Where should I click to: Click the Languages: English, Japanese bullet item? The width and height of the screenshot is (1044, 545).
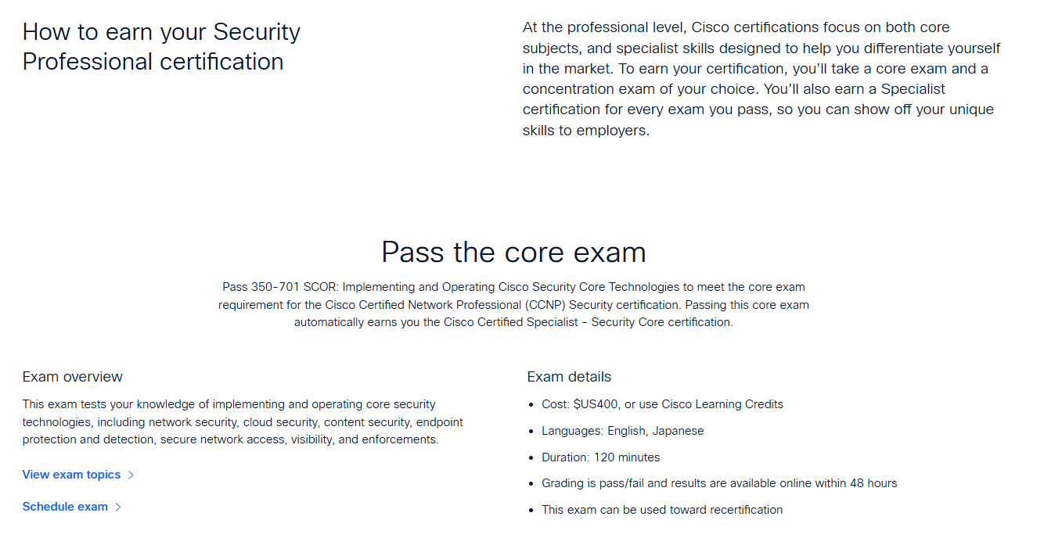coord(622,430)
